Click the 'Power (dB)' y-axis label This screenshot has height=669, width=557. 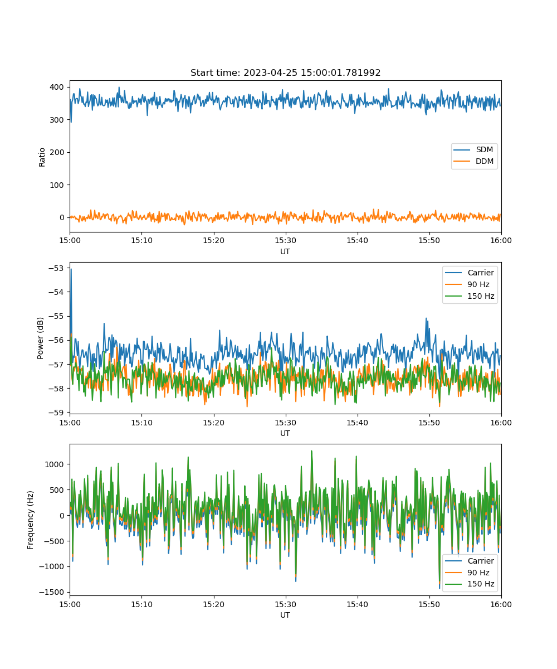(41, 338)
